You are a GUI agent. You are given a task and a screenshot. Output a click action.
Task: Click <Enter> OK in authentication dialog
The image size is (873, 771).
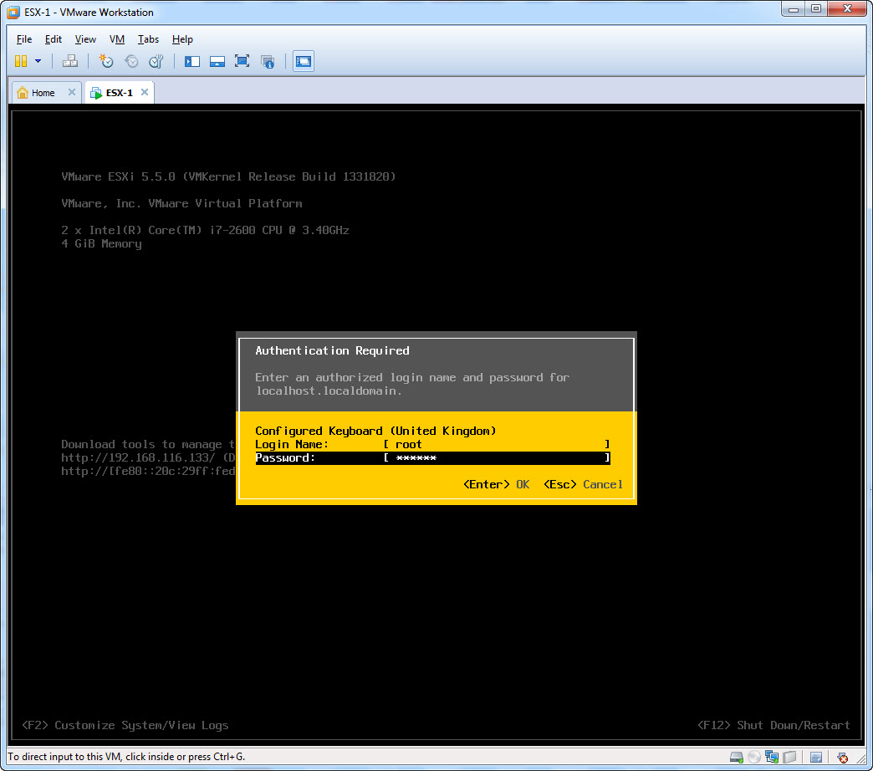click(496, 484)
